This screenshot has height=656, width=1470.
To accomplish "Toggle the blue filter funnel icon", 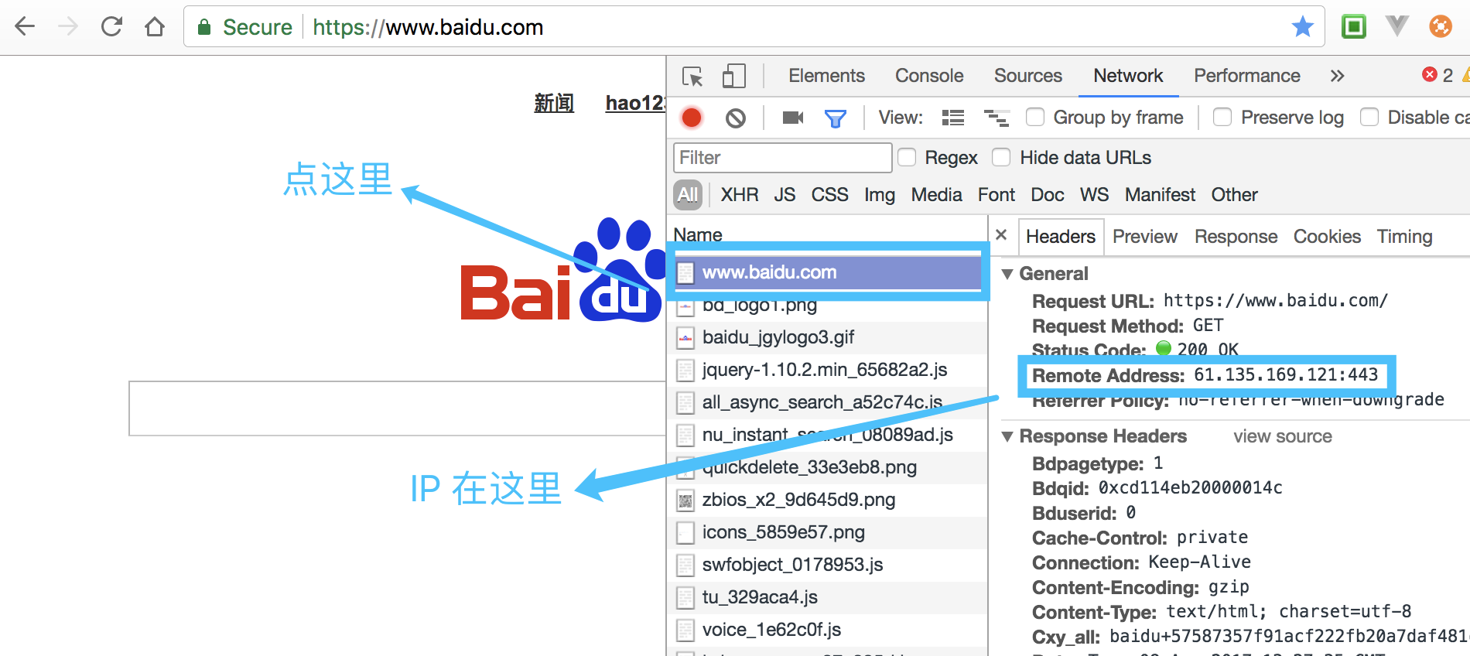I will coord(836,118).
